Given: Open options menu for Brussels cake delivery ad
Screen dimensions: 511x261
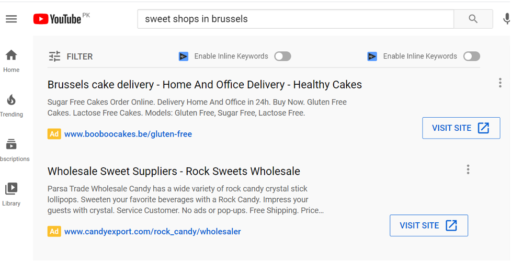Looking at the screenshot, I should point(500,83).
